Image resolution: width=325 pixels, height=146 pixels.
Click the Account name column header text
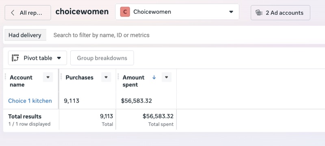tap(21, 81)
